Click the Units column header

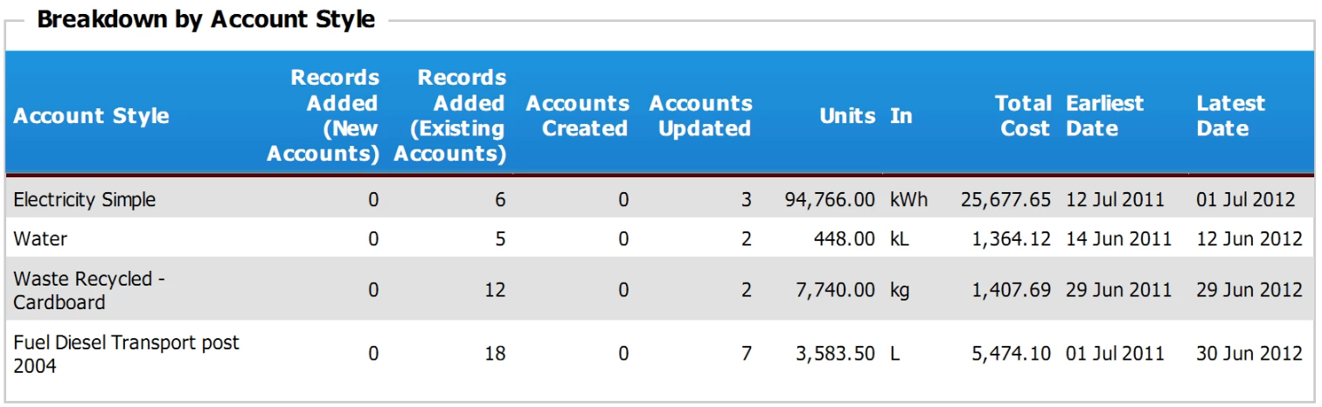pyautogui.click(x=847, y=116)
